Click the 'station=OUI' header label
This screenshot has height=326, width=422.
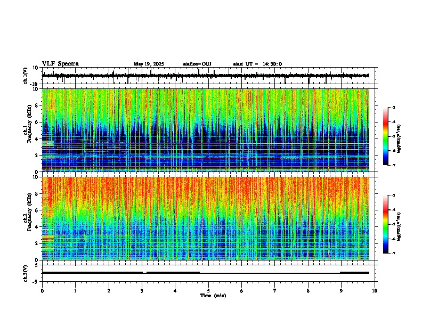click(x=197, y=64)
